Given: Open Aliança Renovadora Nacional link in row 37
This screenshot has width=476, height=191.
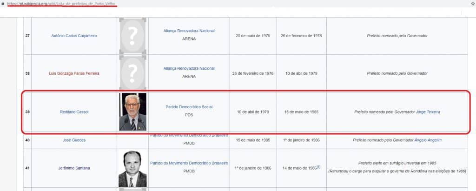Looking at the screenshot, I should tap(189, 31).
